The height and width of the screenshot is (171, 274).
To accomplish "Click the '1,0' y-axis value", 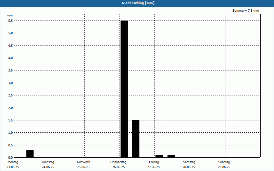I will click(x=11, y=133).
